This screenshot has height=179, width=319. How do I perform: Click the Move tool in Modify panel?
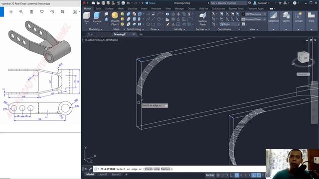click(178, 14)
